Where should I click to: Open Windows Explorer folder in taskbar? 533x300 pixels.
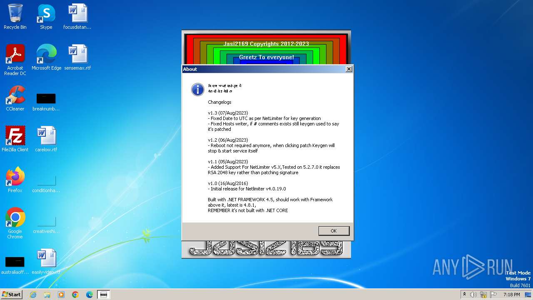tap(47, 294)
